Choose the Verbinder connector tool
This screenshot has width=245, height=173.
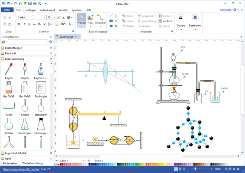point(100,20)
